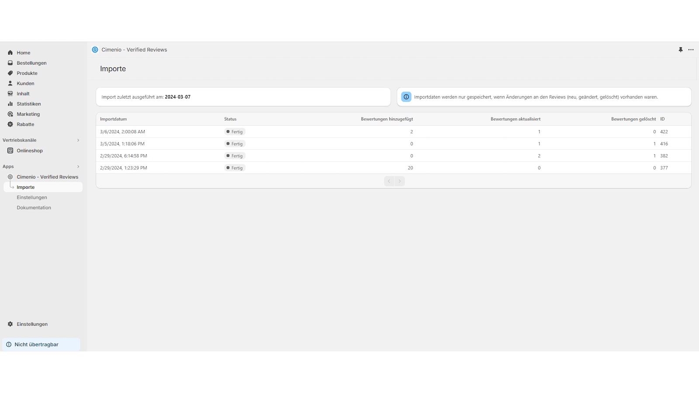Open the three-dot more actions menu

(x=691, y=50)
